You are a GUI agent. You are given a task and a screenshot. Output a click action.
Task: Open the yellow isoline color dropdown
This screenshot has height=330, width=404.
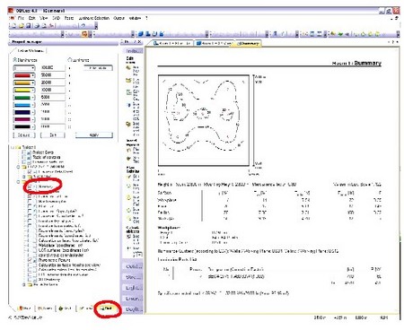click(x=33, y=90)
